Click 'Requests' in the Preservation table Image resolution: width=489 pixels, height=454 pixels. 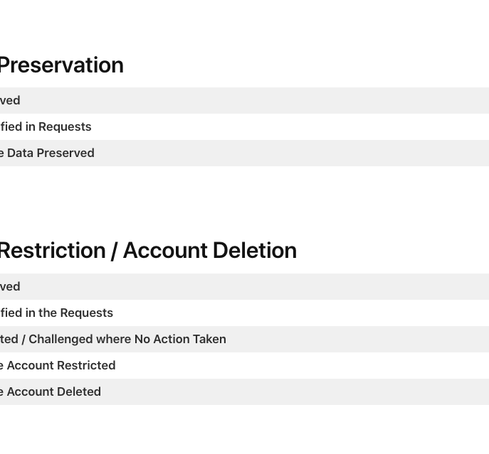pos(65,127)
